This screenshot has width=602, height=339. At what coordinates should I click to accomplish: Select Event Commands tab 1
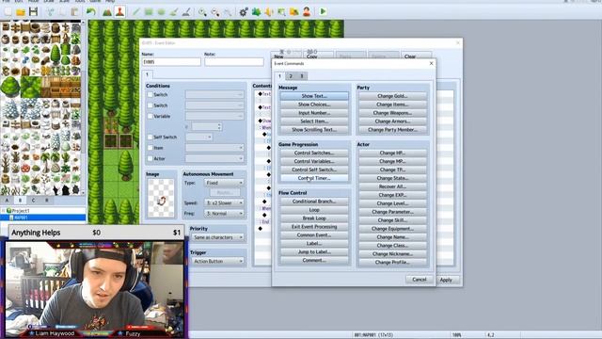279,75
